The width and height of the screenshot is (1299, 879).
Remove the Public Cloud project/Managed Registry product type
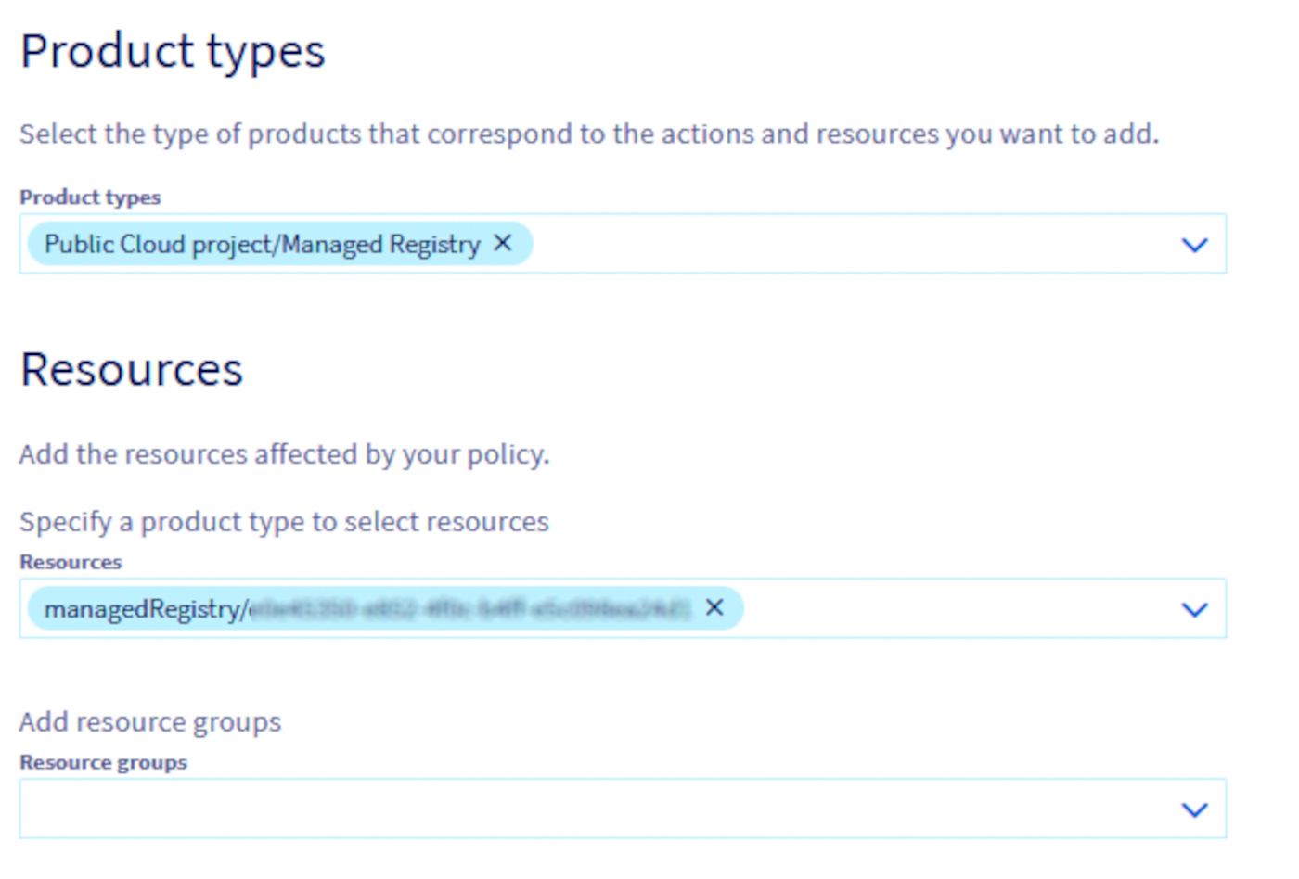click(502, 243)
